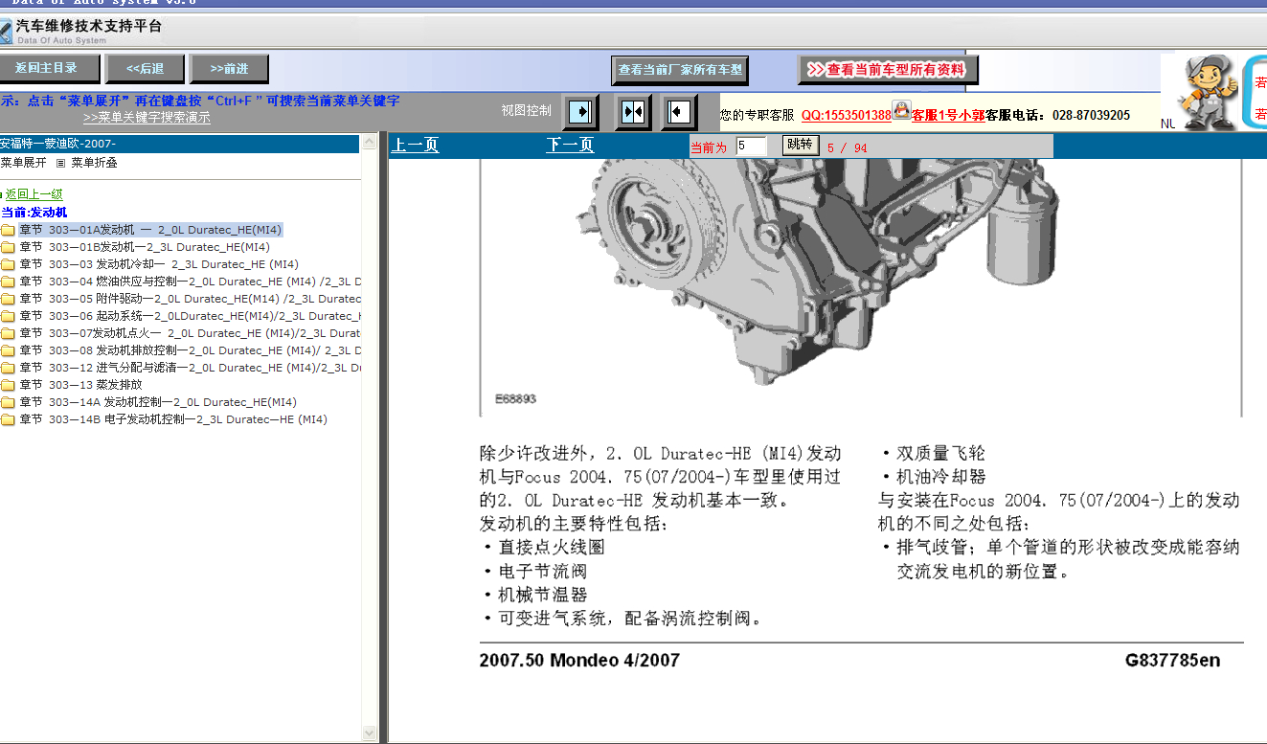Click left panel scrollbar down arrow
The width and height of the screenshot is (1267, 744).
tap(370, 733)
